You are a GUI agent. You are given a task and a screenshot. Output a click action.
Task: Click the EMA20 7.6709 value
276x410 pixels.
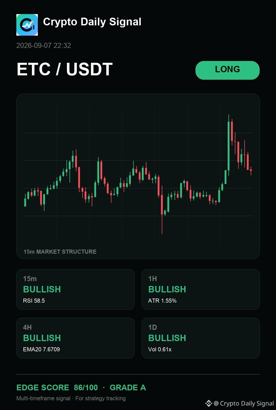click(x=41, y=349)
